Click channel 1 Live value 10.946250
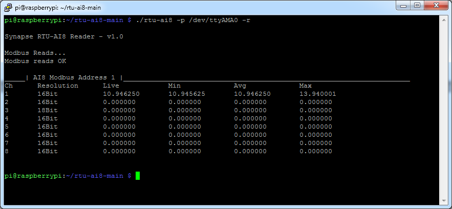 click(x=121, y=94)
